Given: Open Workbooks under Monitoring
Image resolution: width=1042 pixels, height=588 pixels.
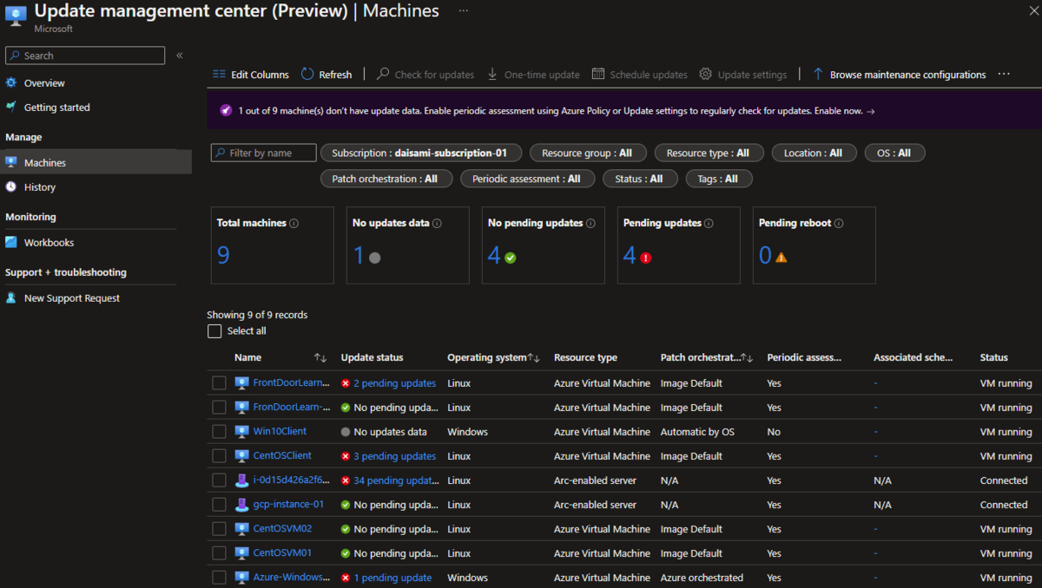Looking at the screenshot, I should pyautogui.click(x=49, y=243).
